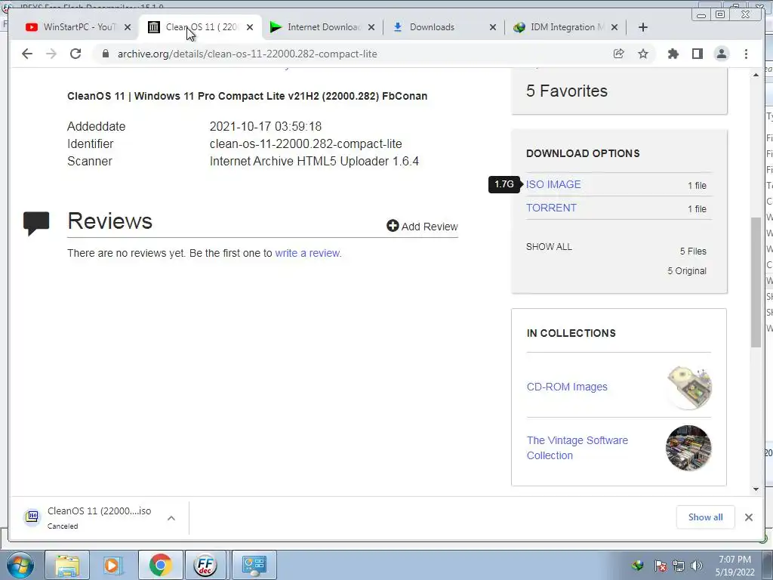Screen dimensions: 773x580
Task: Close the Downloads tab
Action: coord(492,27)
